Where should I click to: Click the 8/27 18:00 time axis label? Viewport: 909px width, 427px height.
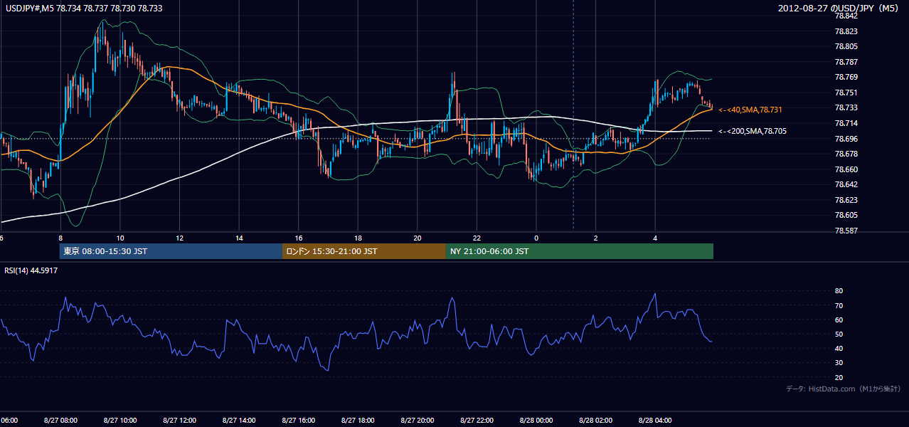pyautogui.click(x=358, y=420)
